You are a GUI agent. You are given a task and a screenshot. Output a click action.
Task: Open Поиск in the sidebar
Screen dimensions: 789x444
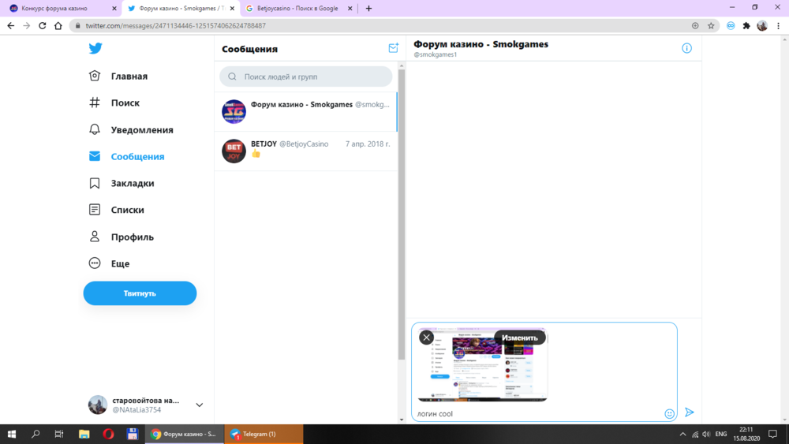point(114,103)
